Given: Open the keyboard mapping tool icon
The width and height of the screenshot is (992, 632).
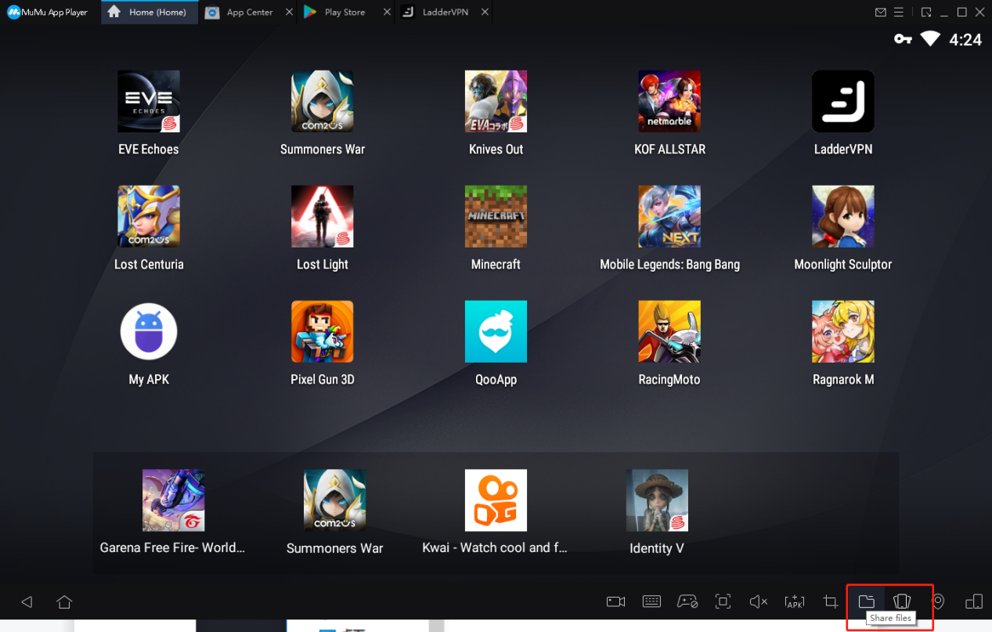Looking at the screenshot, I should tap(651, 601).
